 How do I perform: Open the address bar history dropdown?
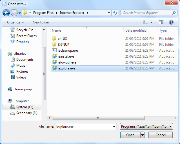(109, 13)
